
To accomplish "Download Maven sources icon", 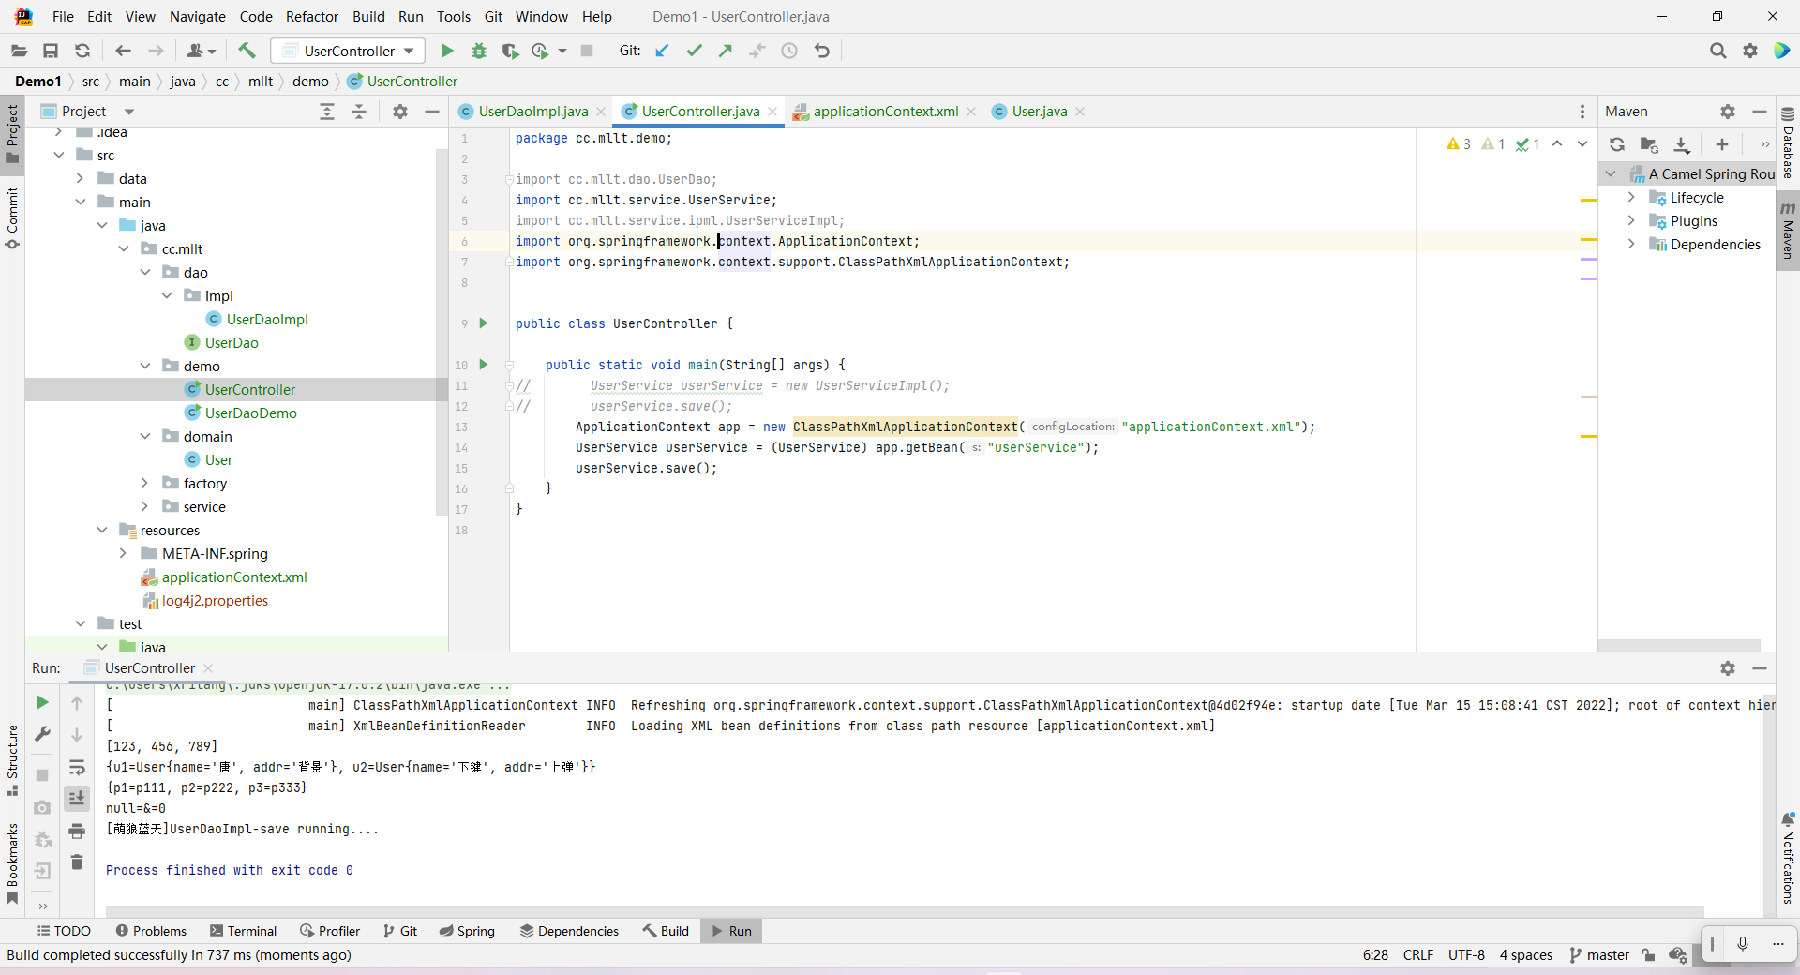I will [1682, 144].
